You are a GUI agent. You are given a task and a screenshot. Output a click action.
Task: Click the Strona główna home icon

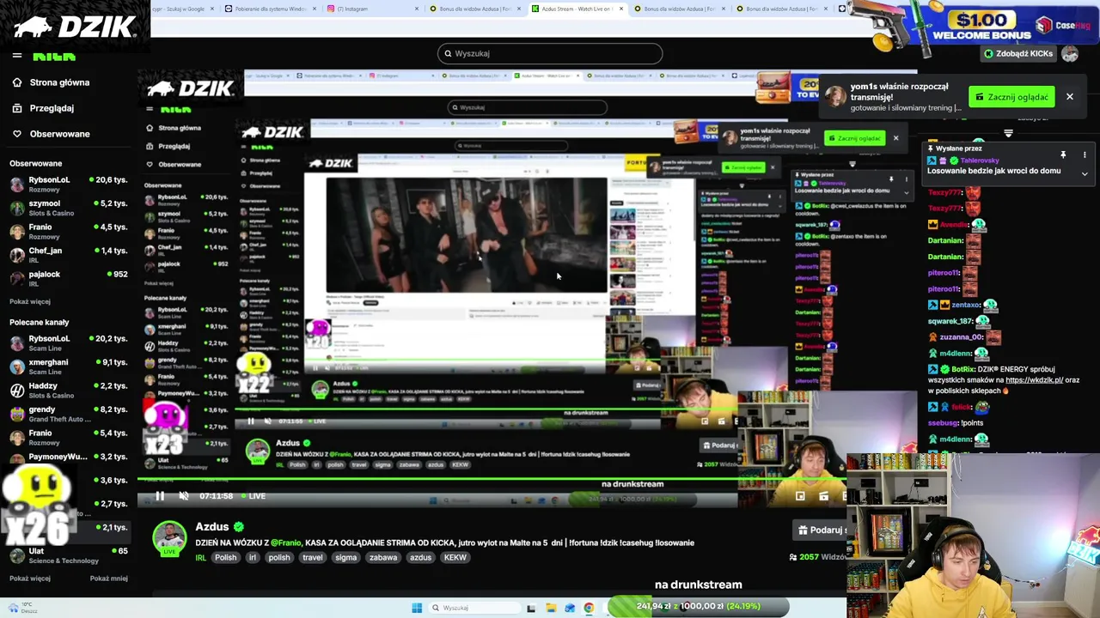tap(16, 82)
